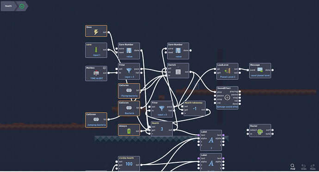Click the speaker icon in SoundEffect node

(x=227, y=98)
